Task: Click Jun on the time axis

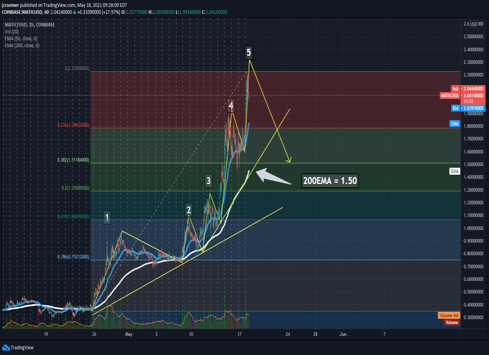Action: pyautogui.click(x=343, y=334)
